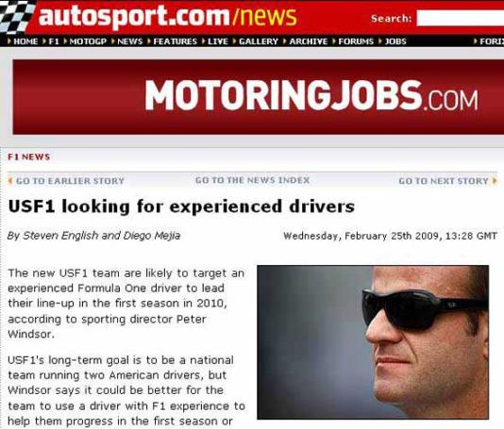The image size is (504, 429).
Task: Click the left arrow beside Go To Earlier Story
Action: [x=10, y=181]
